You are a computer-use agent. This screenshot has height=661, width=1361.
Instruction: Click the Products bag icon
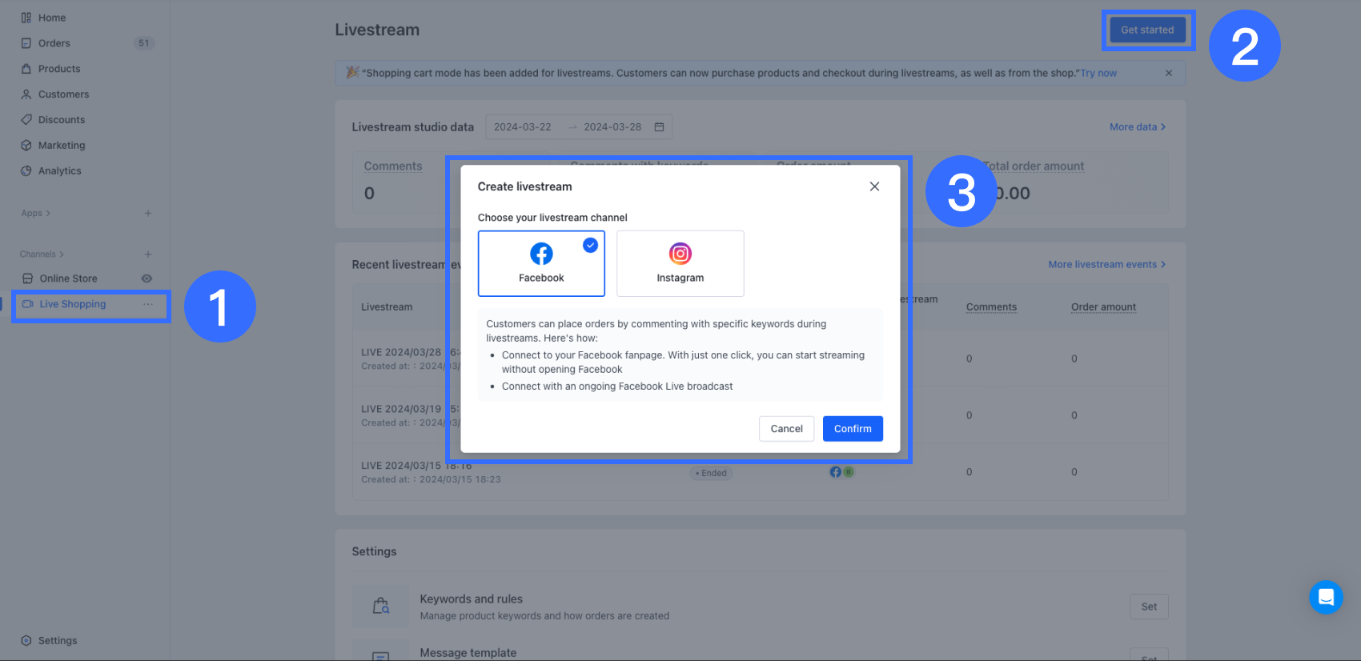26,69
